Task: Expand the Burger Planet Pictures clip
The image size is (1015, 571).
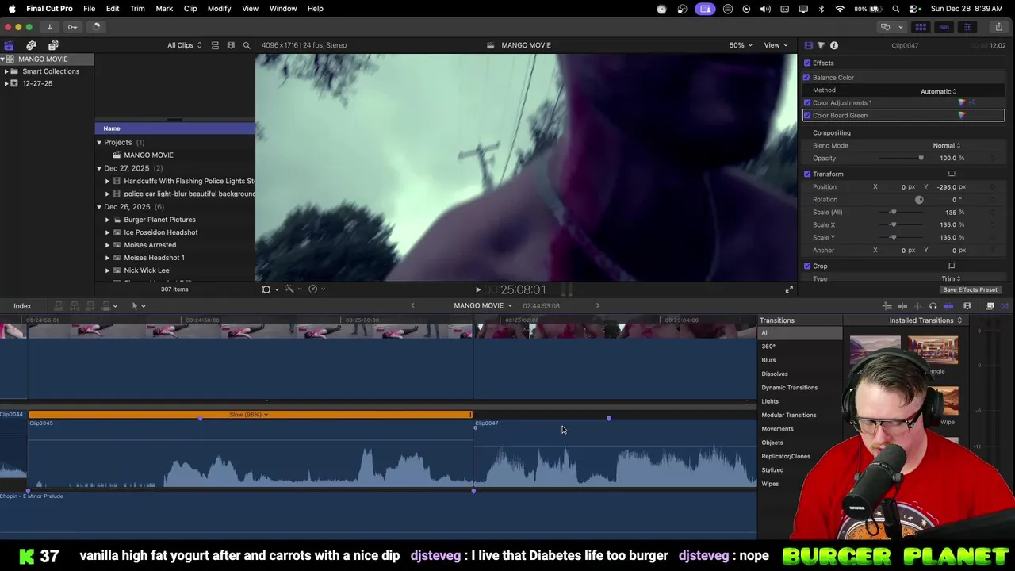Action: click(108, 220)
